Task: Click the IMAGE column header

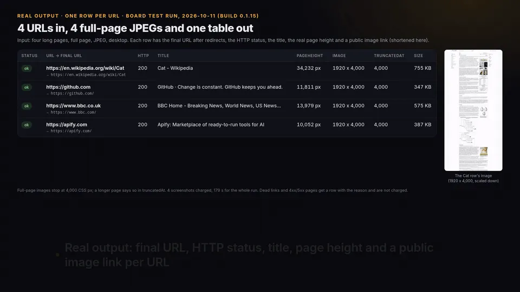Action: [339, 56]
